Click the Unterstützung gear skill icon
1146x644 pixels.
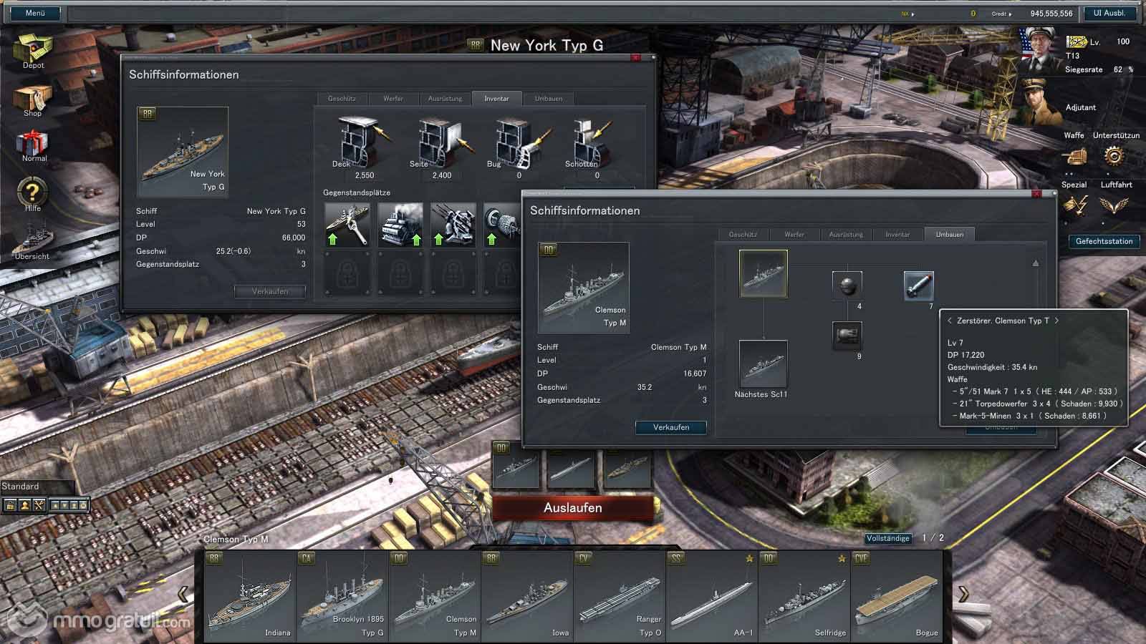(1112, 157)
